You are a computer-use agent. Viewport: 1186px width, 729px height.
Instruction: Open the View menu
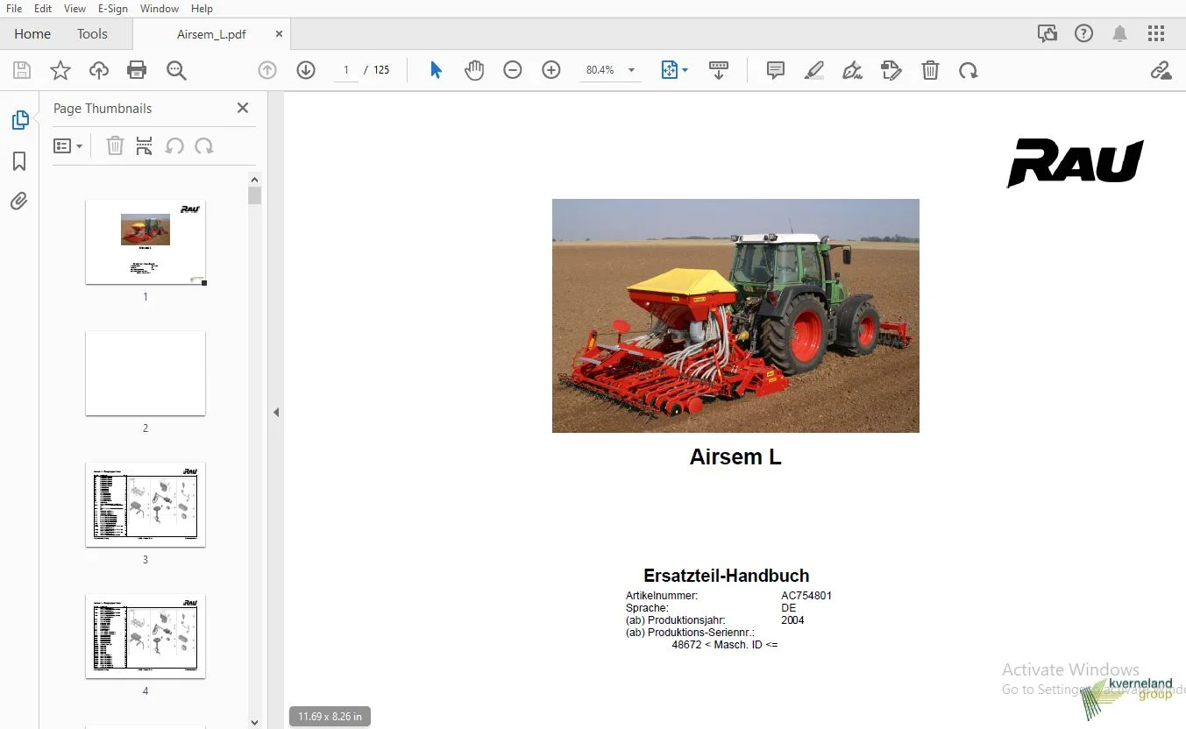coord(75,8)
